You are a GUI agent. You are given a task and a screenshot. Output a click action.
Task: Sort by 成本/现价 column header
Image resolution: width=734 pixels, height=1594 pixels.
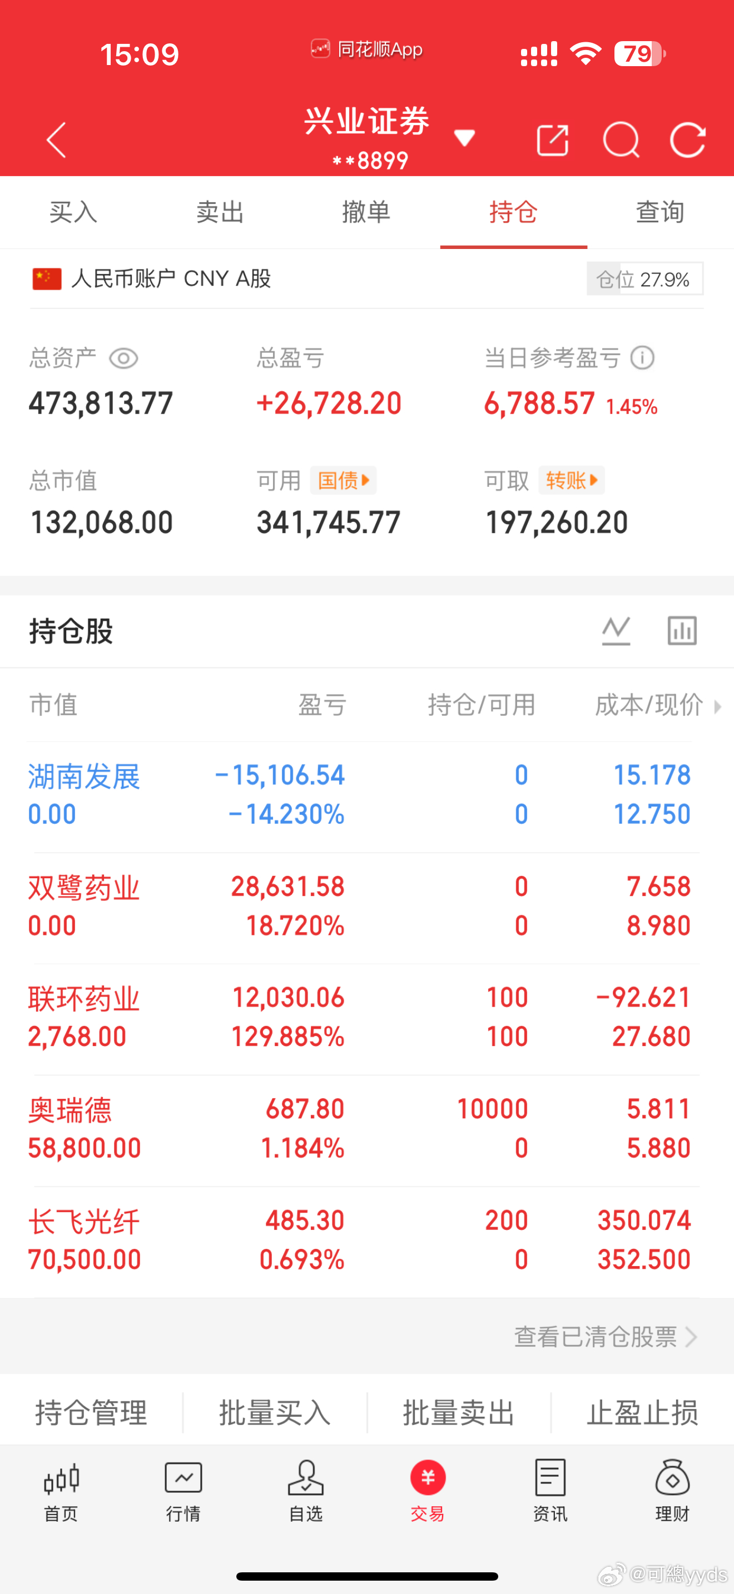648,705
